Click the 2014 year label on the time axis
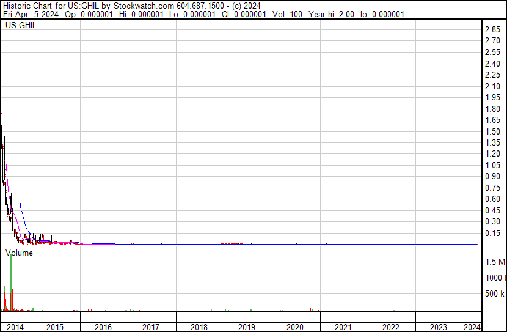 pyautogui.click(x=15, y=327)
